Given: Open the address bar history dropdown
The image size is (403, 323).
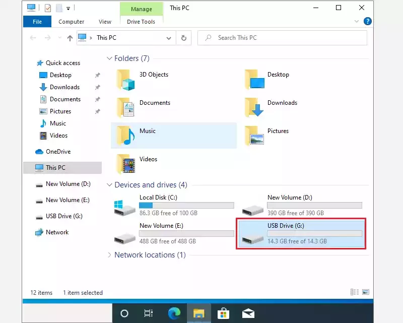Looking at the screenshot, I should click(x=169, y=38).
